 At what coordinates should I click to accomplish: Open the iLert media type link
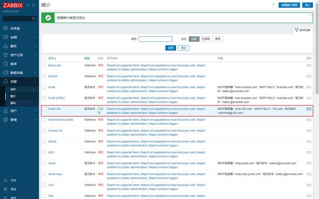pos(51,185)
